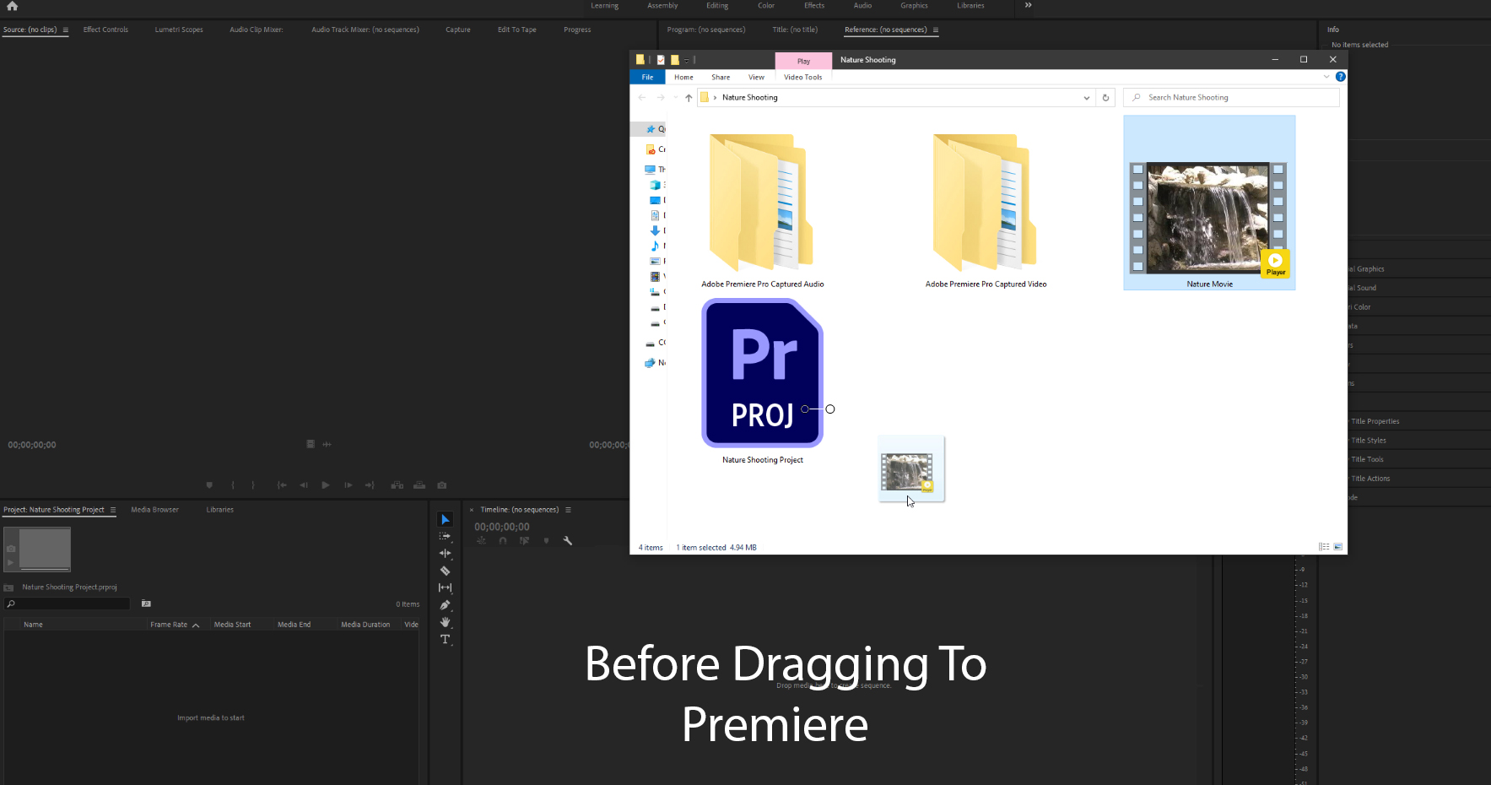Select the Track Select Forward tool

(446, 537)
